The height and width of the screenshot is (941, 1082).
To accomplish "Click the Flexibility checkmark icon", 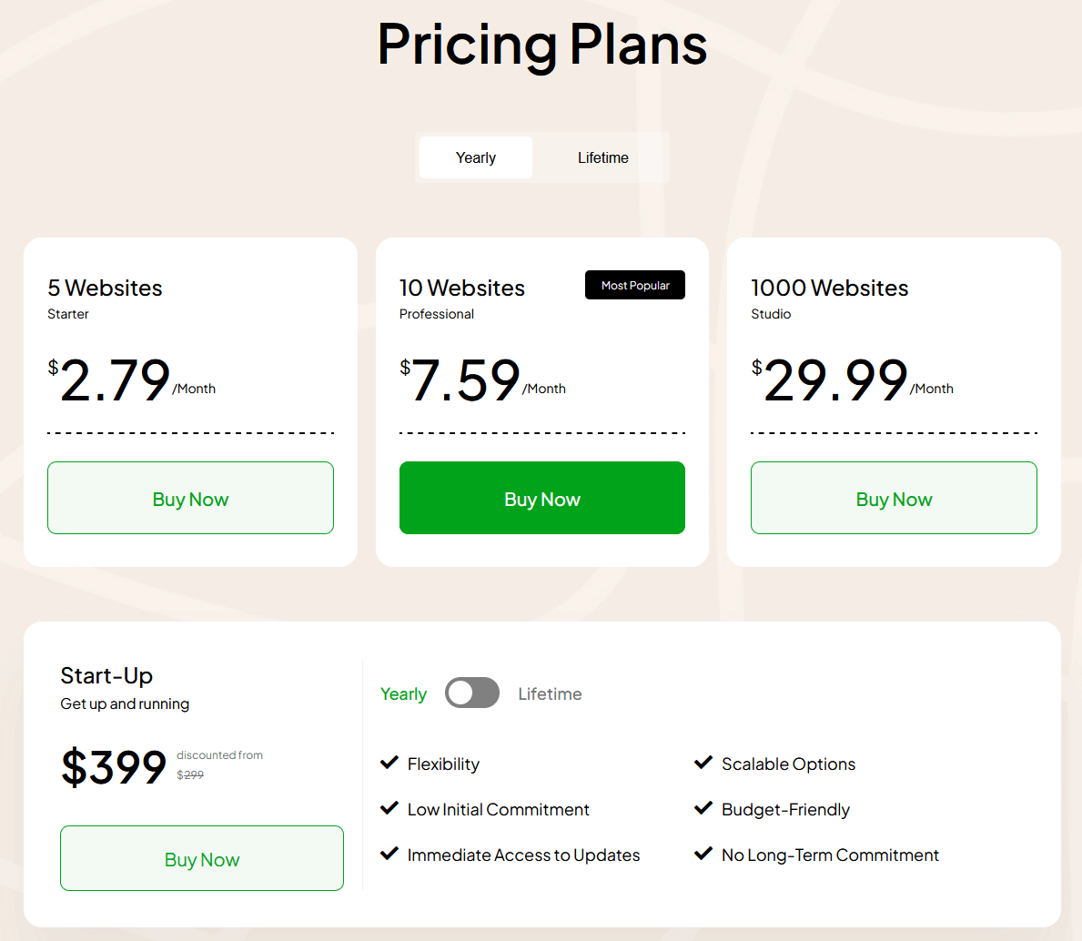I will 389,763.
